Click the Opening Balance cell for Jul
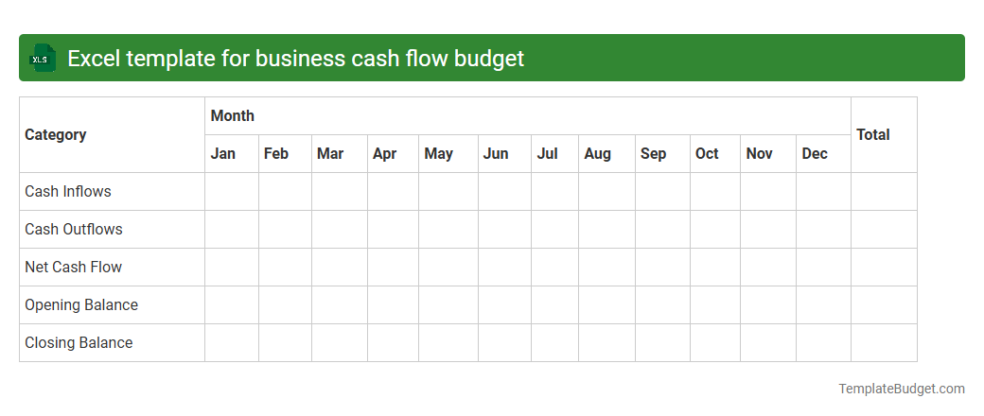This screenshot has width=984, height=416. point(554,305)
